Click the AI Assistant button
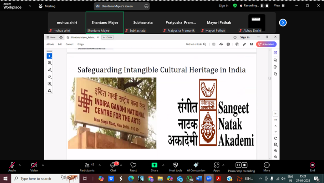 [267, 44]
